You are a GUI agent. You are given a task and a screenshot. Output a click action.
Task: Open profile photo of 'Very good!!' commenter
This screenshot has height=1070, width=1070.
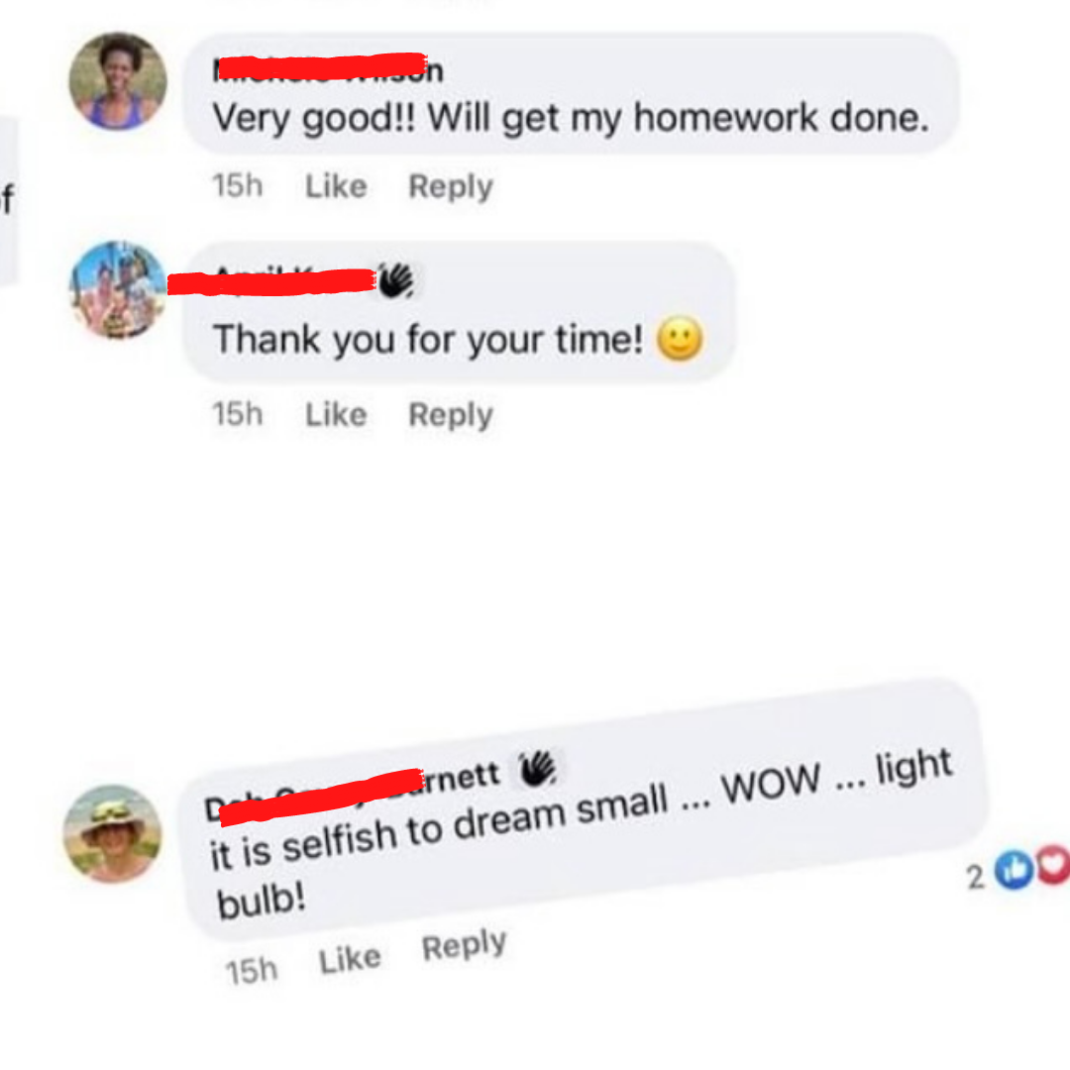pos(118,81)
